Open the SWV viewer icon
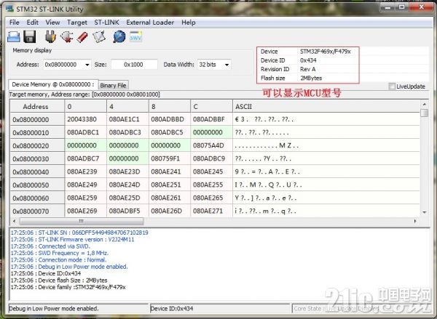 coord(135,37)
